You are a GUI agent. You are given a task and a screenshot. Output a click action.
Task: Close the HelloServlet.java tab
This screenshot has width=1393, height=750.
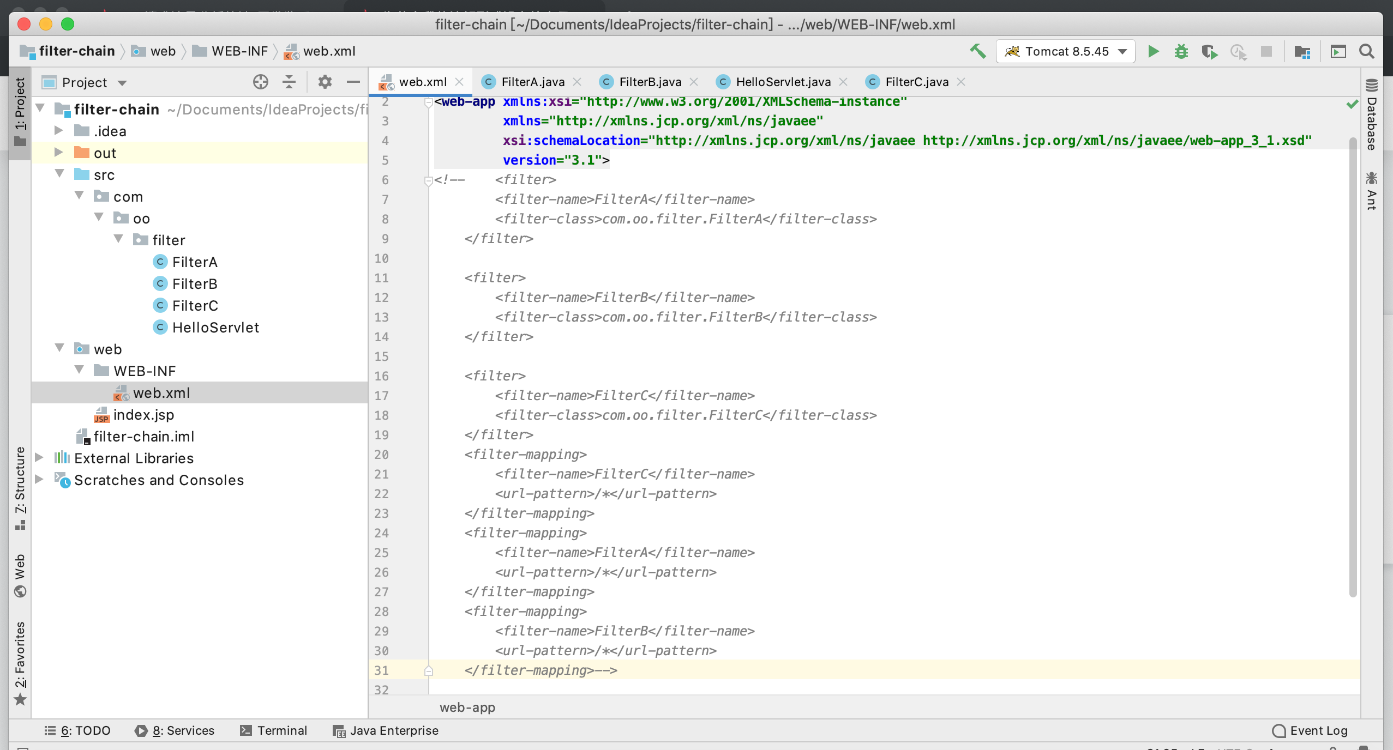pyautogui.click(x=843, y=82)
